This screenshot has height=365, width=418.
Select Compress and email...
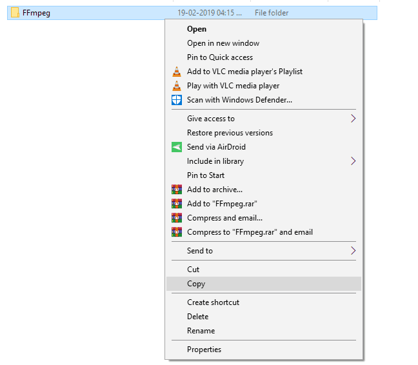[x=264, y=218]
